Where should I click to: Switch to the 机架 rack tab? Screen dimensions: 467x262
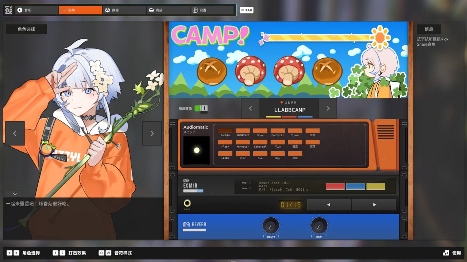(x=81, y=10)
